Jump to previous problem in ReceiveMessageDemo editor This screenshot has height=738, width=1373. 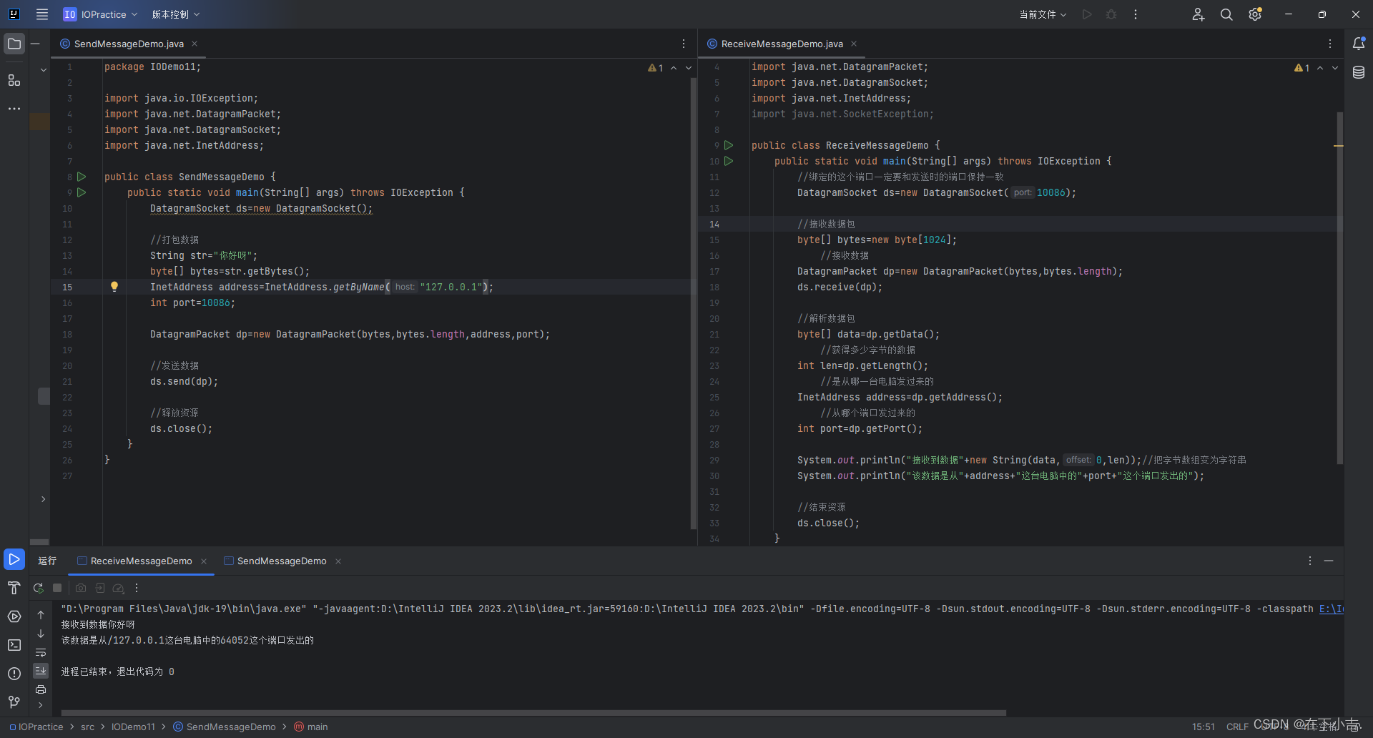tap(1320, 68)
